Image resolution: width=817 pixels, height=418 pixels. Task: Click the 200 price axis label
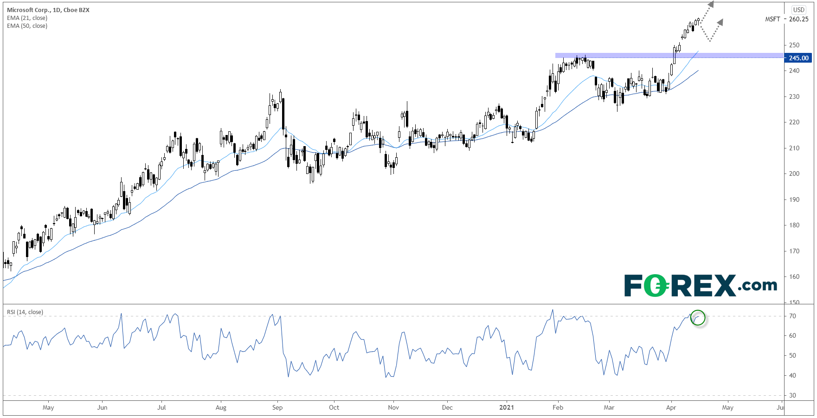(794, 174)
